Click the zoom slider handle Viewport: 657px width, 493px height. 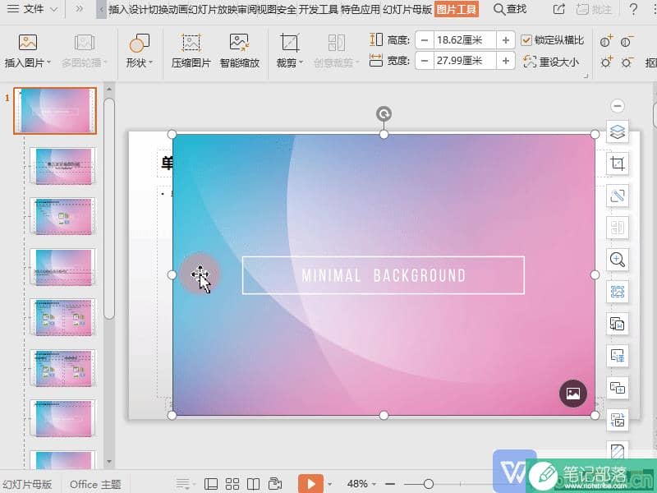(x=428, y=484)
